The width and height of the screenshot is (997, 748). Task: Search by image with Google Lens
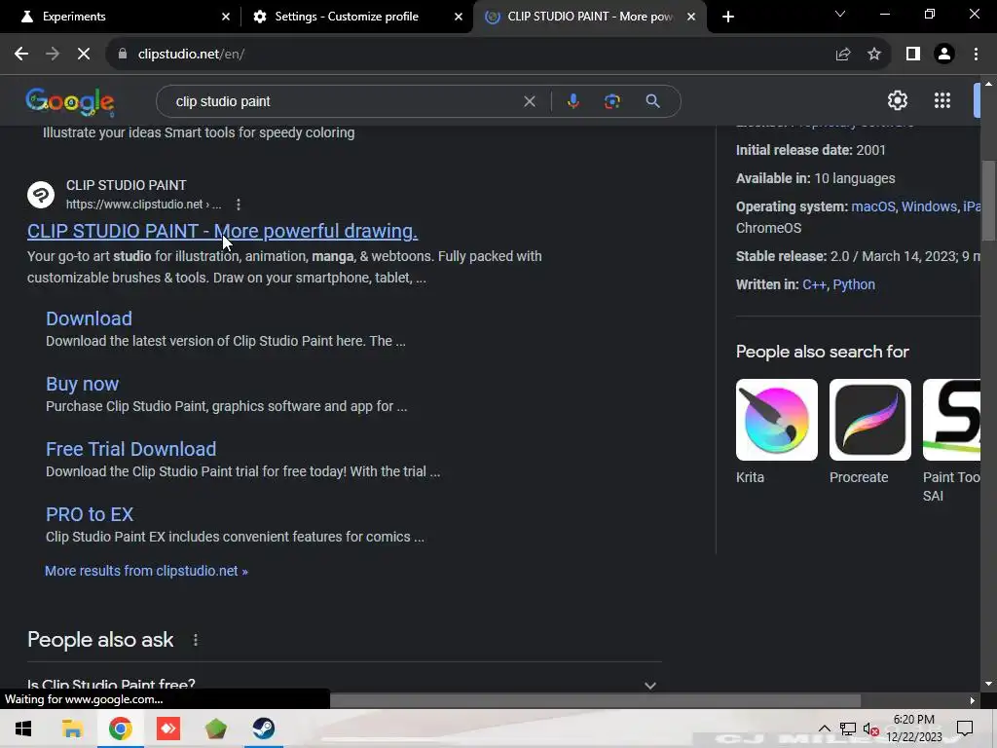611,101
